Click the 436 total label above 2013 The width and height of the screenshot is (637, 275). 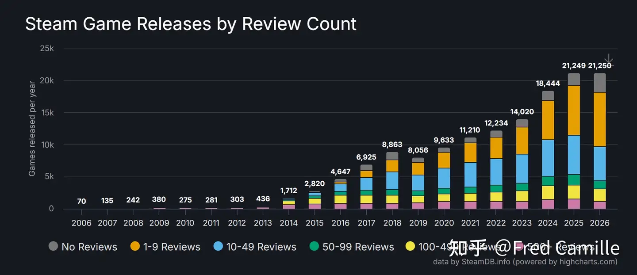[263, 199]
